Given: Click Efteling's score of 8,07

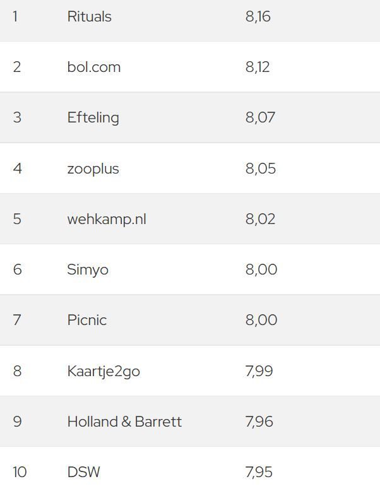Looking at the screenshot, I should [x=260, y=117].
